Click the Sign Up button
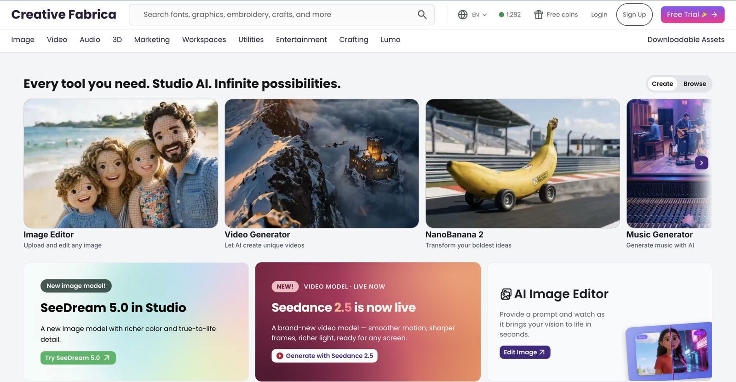The image size is (736, 382). 634,15
